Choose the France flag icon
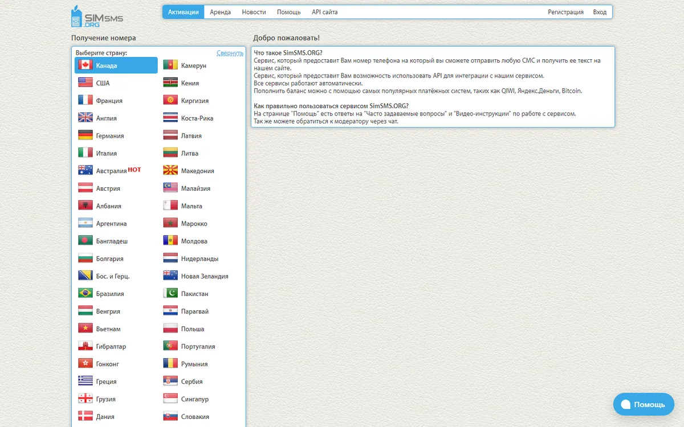The height and width of the screenshot is (427, 684). [x=85, y=101]
